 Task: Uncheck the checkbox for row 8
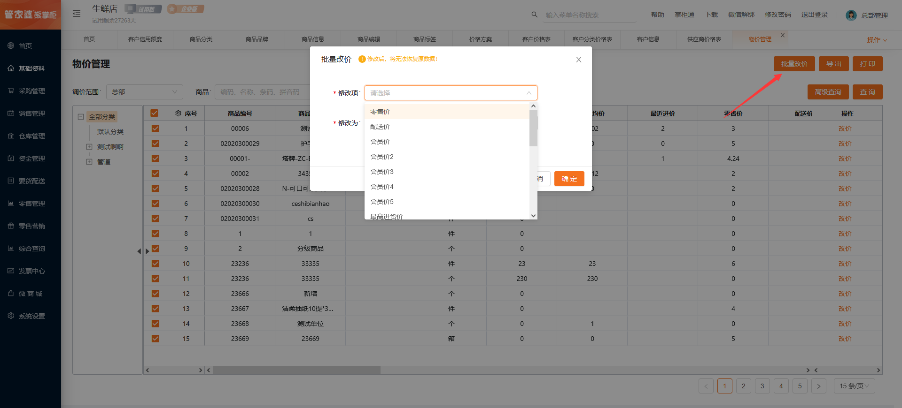click(156, 234)
